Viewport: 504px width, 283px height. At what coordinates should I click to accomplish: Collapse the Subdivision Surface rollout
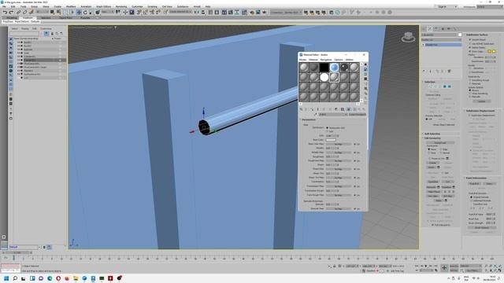[x=477, y=35]
